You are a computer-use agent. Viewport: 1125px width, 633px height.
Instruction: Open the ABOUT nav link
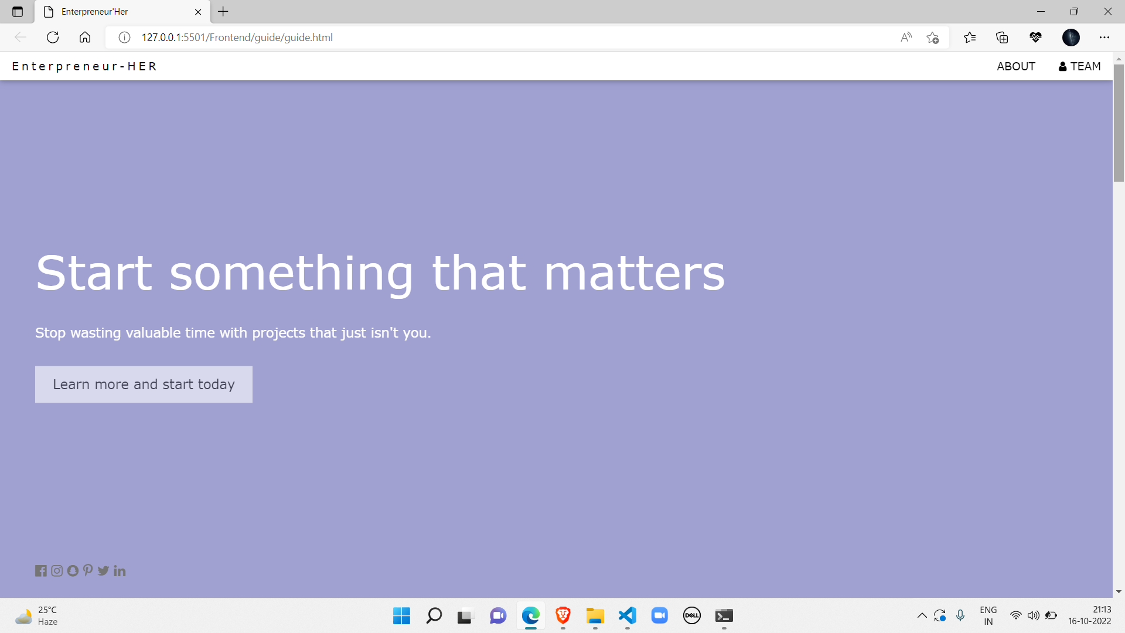pos(1016,66)
